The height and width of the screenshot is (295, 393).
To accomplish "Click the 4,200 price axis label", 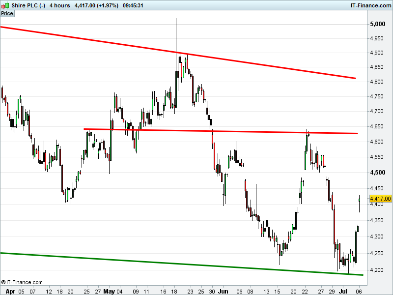I will click(377, 270).
